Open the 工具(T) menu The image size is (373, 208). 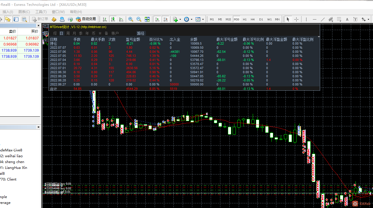[x=41, y=12]
